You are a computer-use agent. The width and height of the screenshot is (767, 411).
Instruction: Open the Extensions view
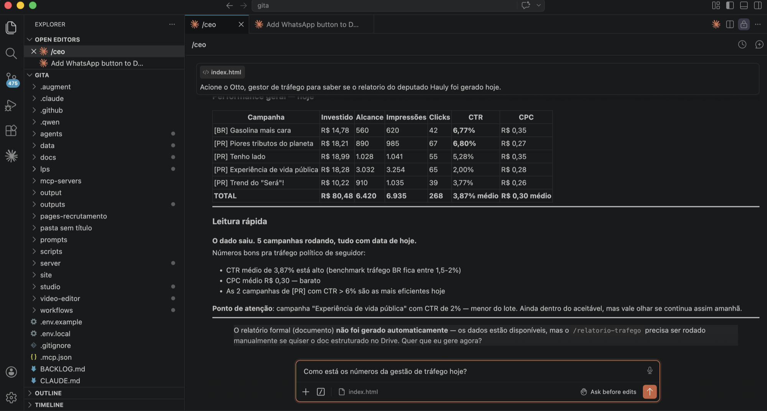11,130
